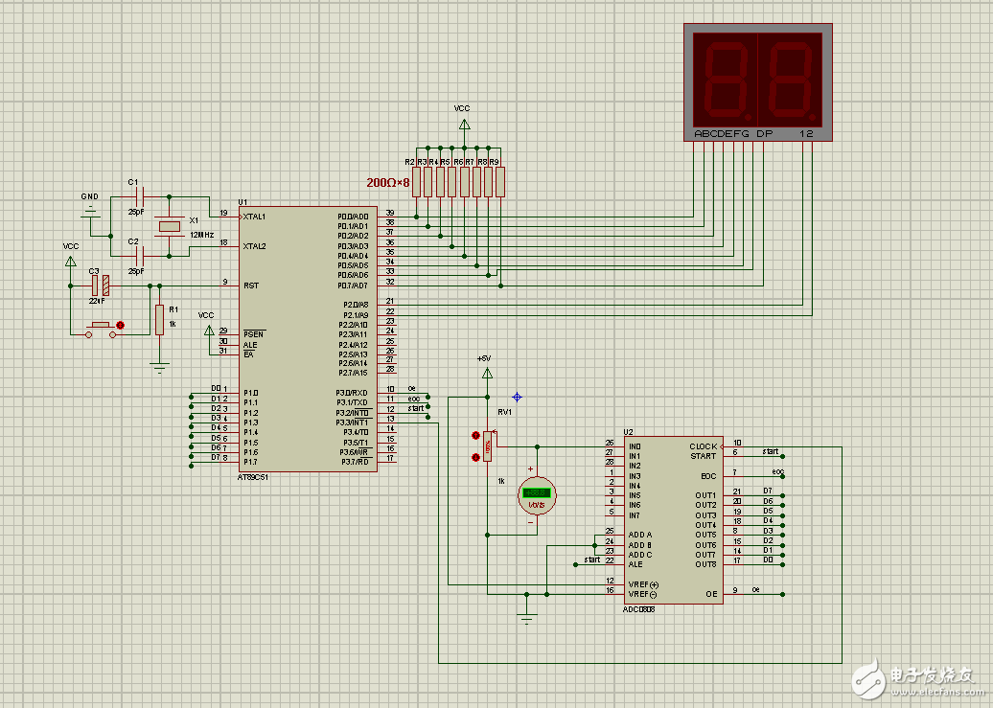Select pull-up resistor R6
993x708 pixels.
pos(464,182)
